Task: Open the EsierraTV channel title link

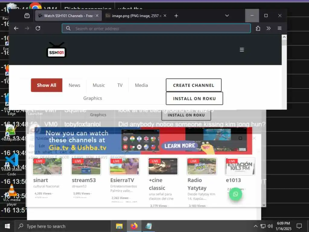Action: pyautogui.click(x=122, y=180)
